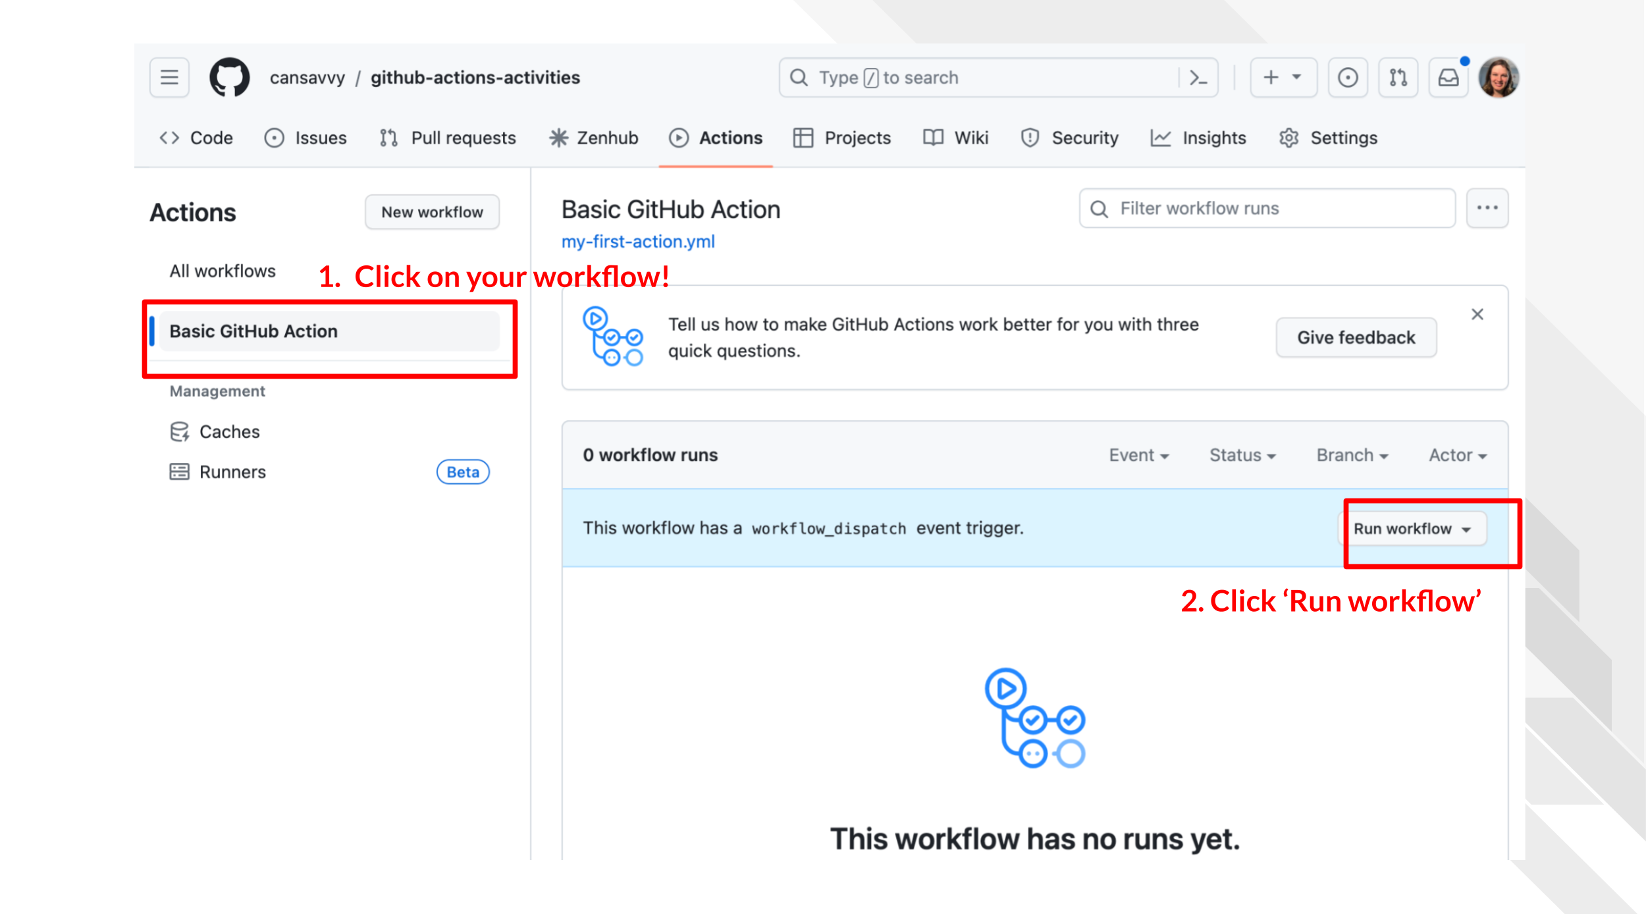Image resolution: width=1646 pixels, height=914 pixels.
Task: Select All workflows in sidebar
Action: point(223,271)
